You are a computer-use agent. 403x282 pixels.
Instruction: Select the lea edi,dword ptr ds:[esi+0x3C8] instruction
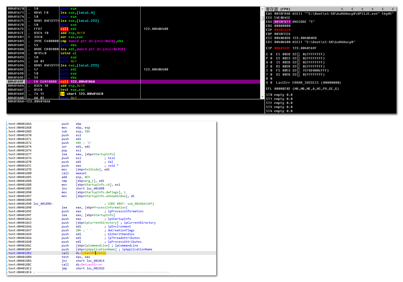[x=93, y=49]
